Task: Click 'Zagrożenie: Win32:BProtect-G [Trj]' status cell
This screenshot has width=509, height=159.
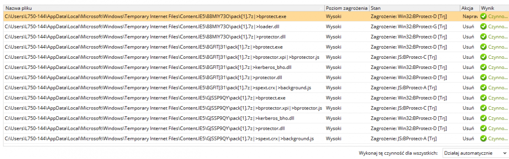Action: pos(408,26)
